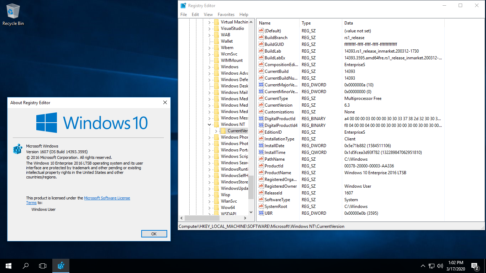The height and width of the screenshot is (273, 486).
Task: Open the Edit menu
Action: (195, 15)
